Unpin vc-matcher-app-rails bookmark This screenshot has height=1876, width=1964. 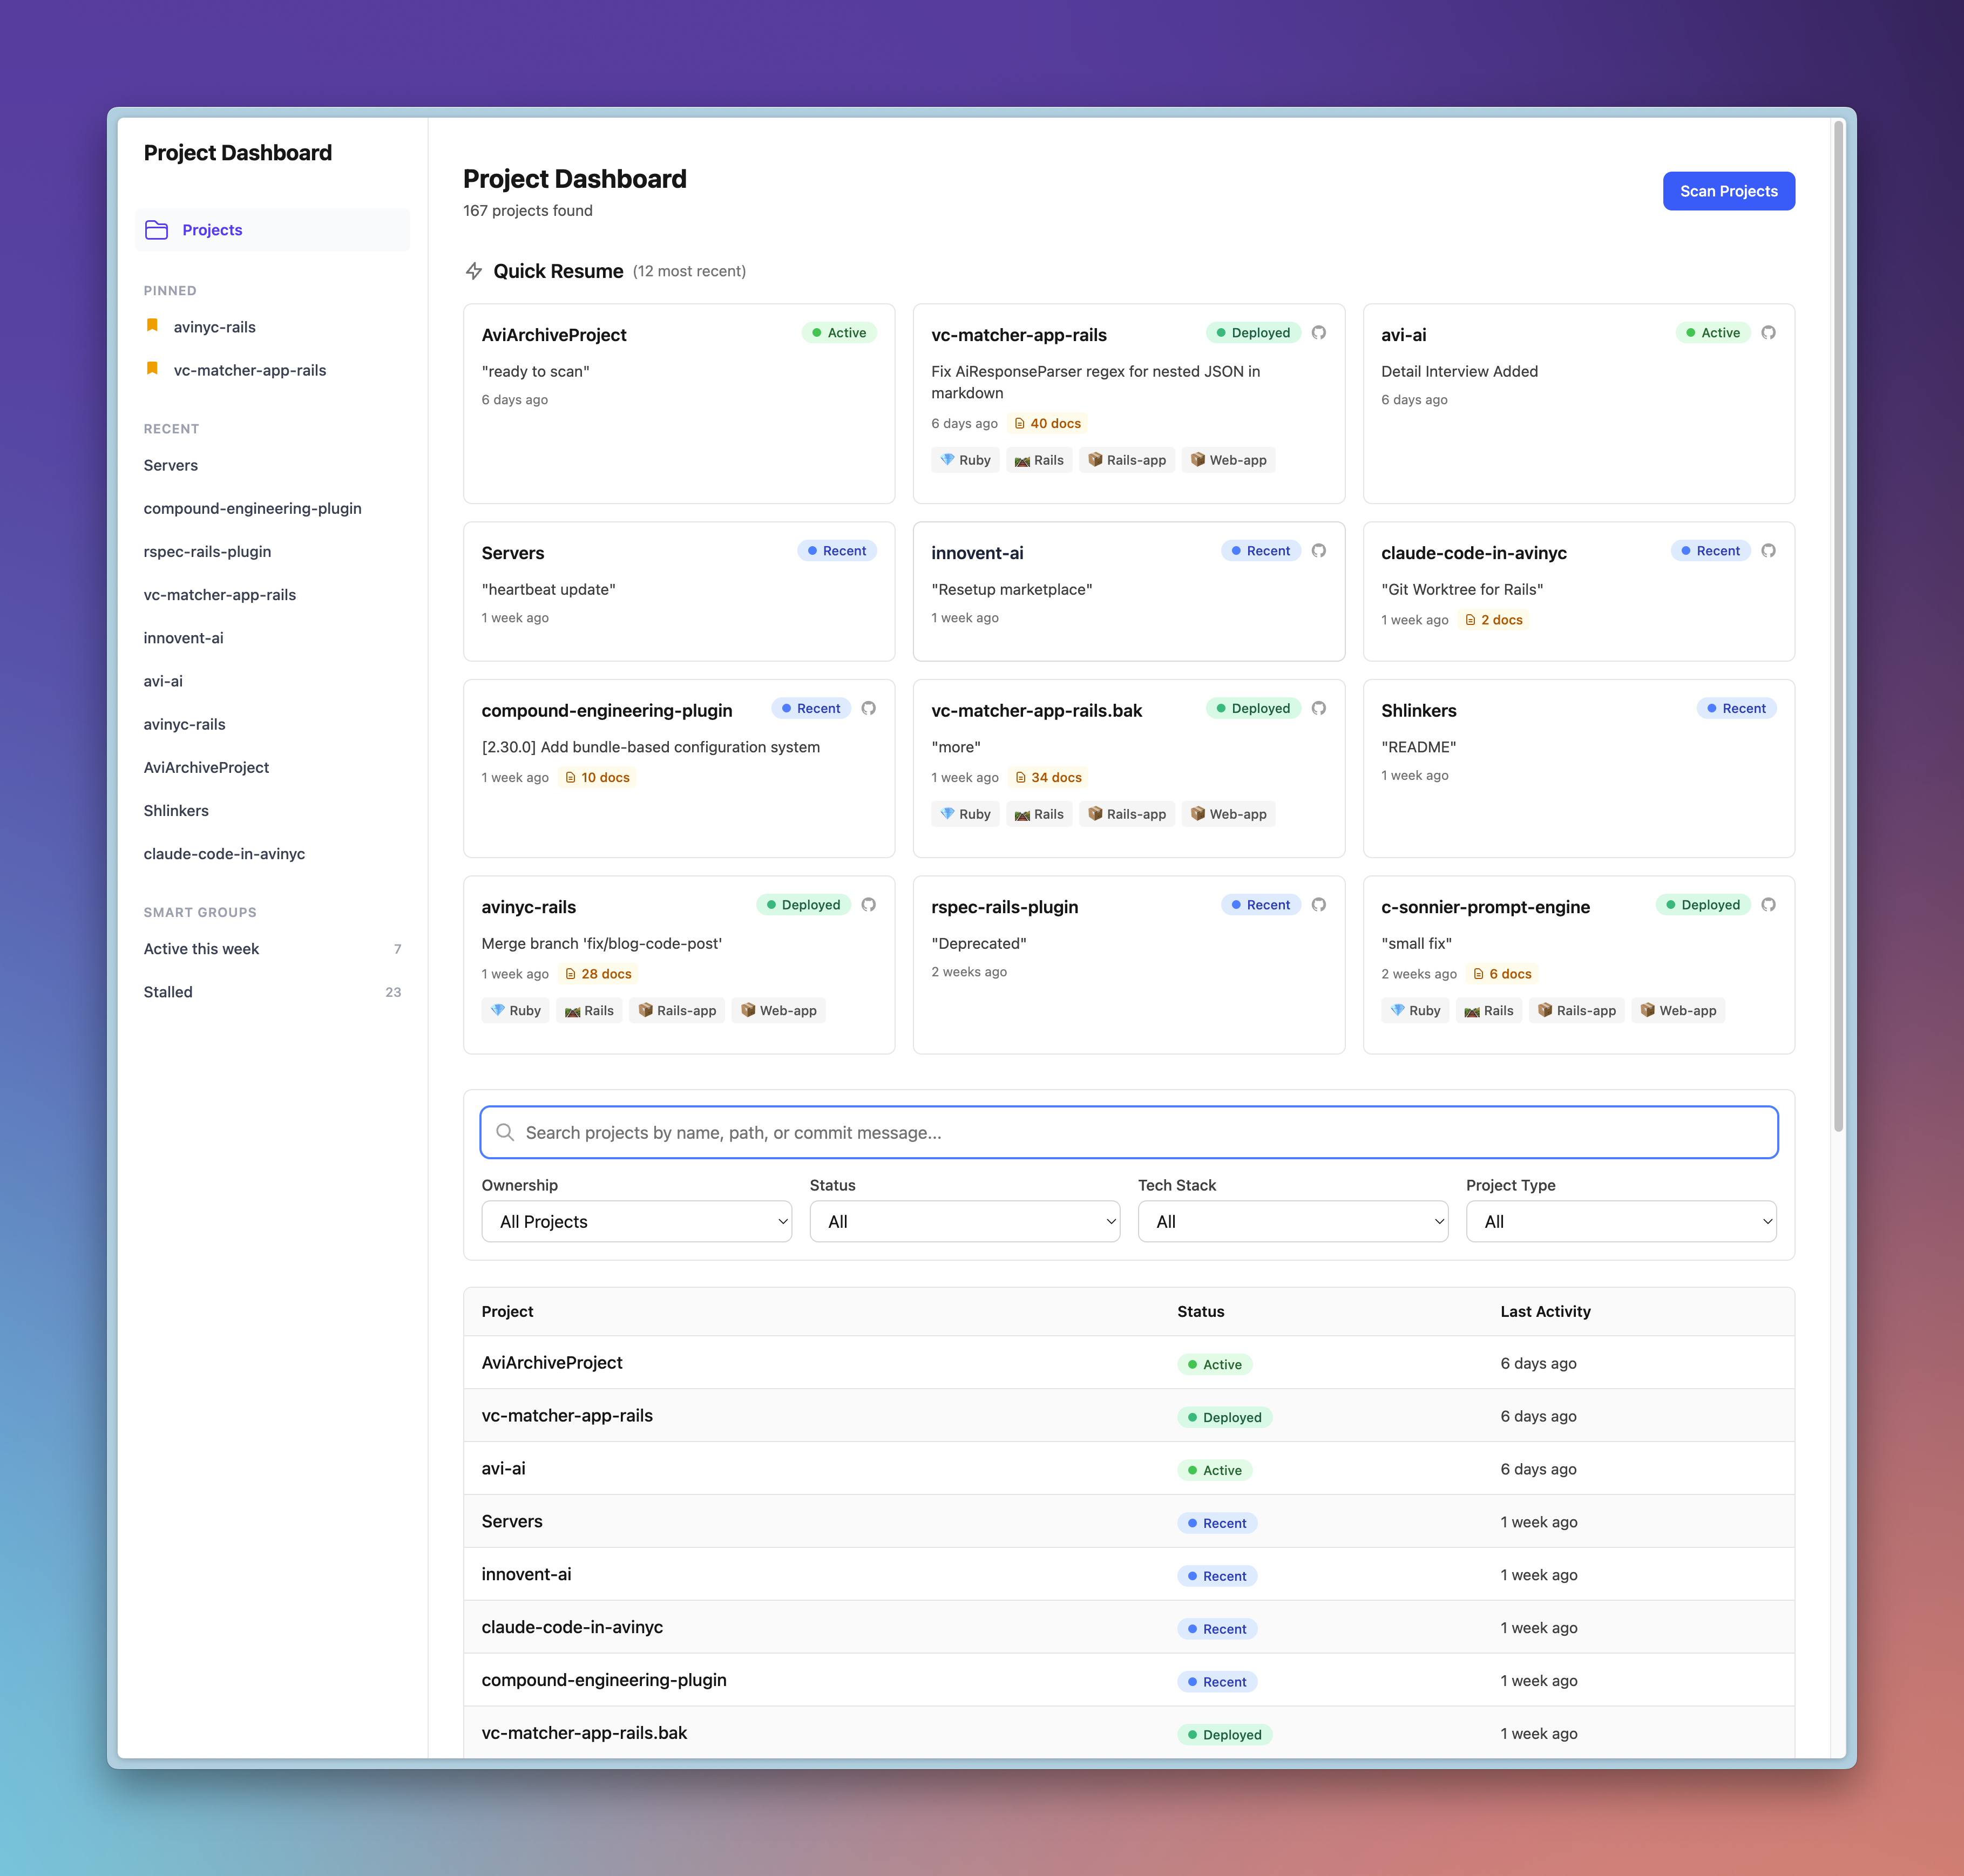coord(152,368)
